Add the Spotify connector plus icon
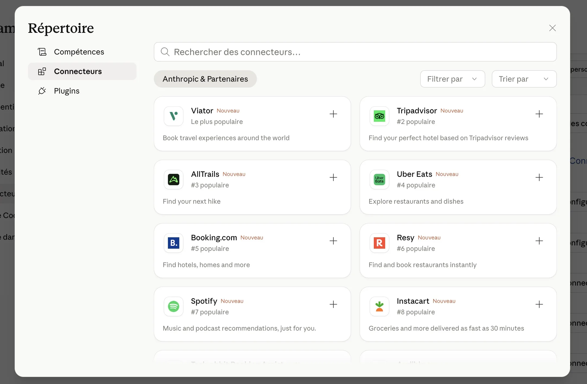This screenshot has width=587, height=384. click(x=333, y=304)
